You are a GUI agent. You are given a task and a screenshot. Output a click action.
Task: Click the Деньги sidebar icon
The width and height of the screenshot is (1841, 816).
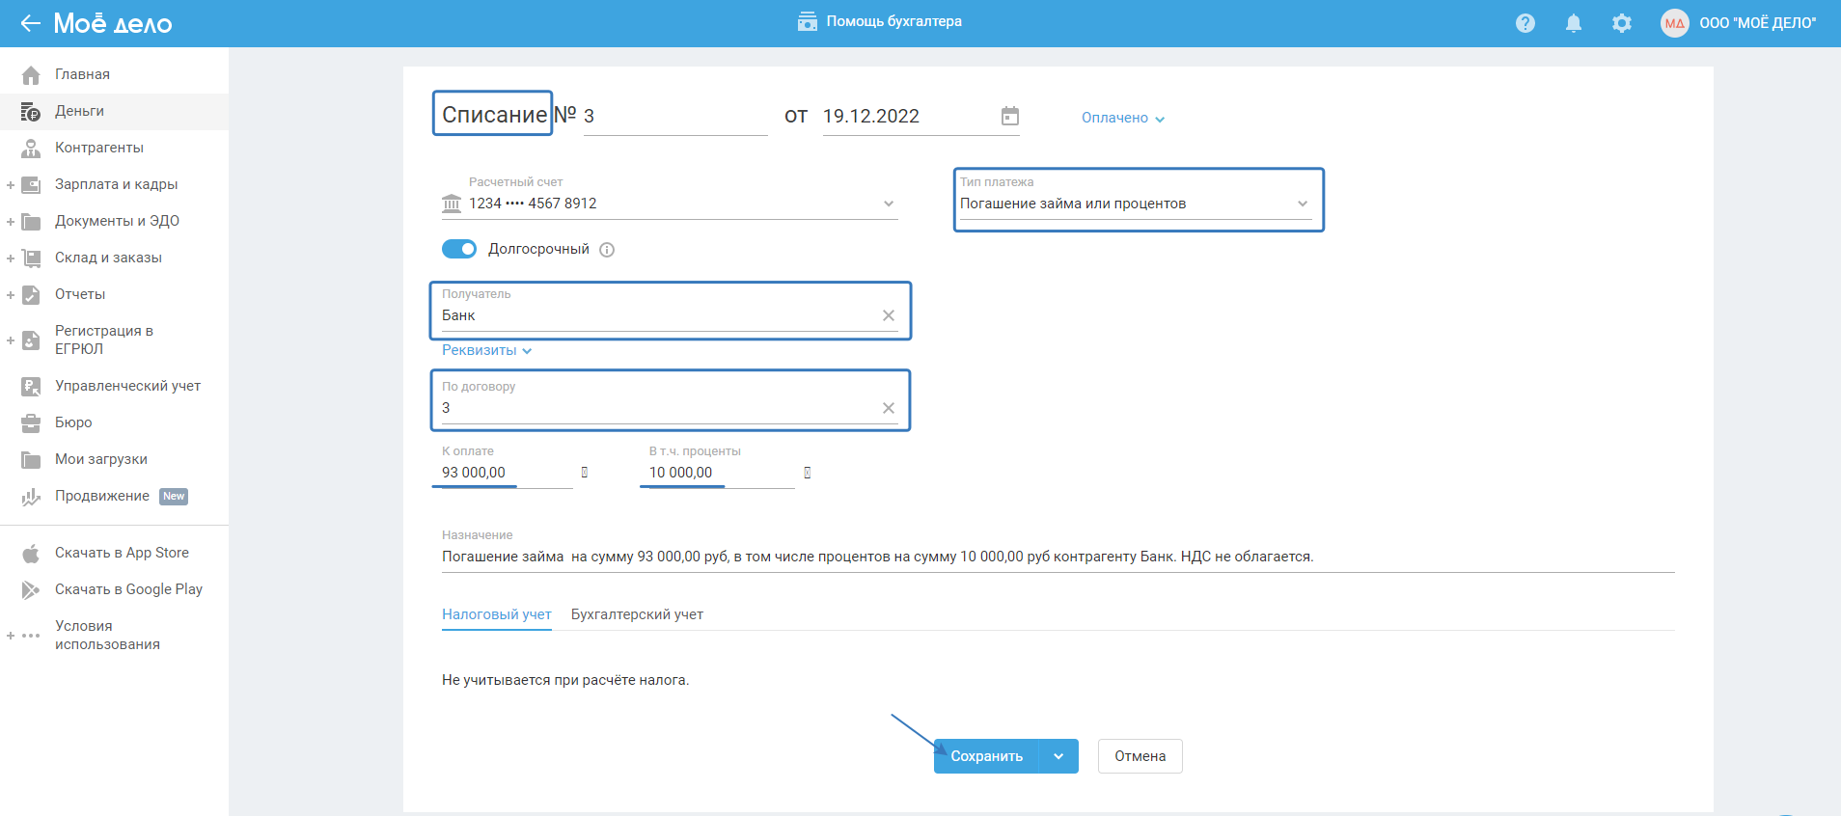(x=31, y=112)
